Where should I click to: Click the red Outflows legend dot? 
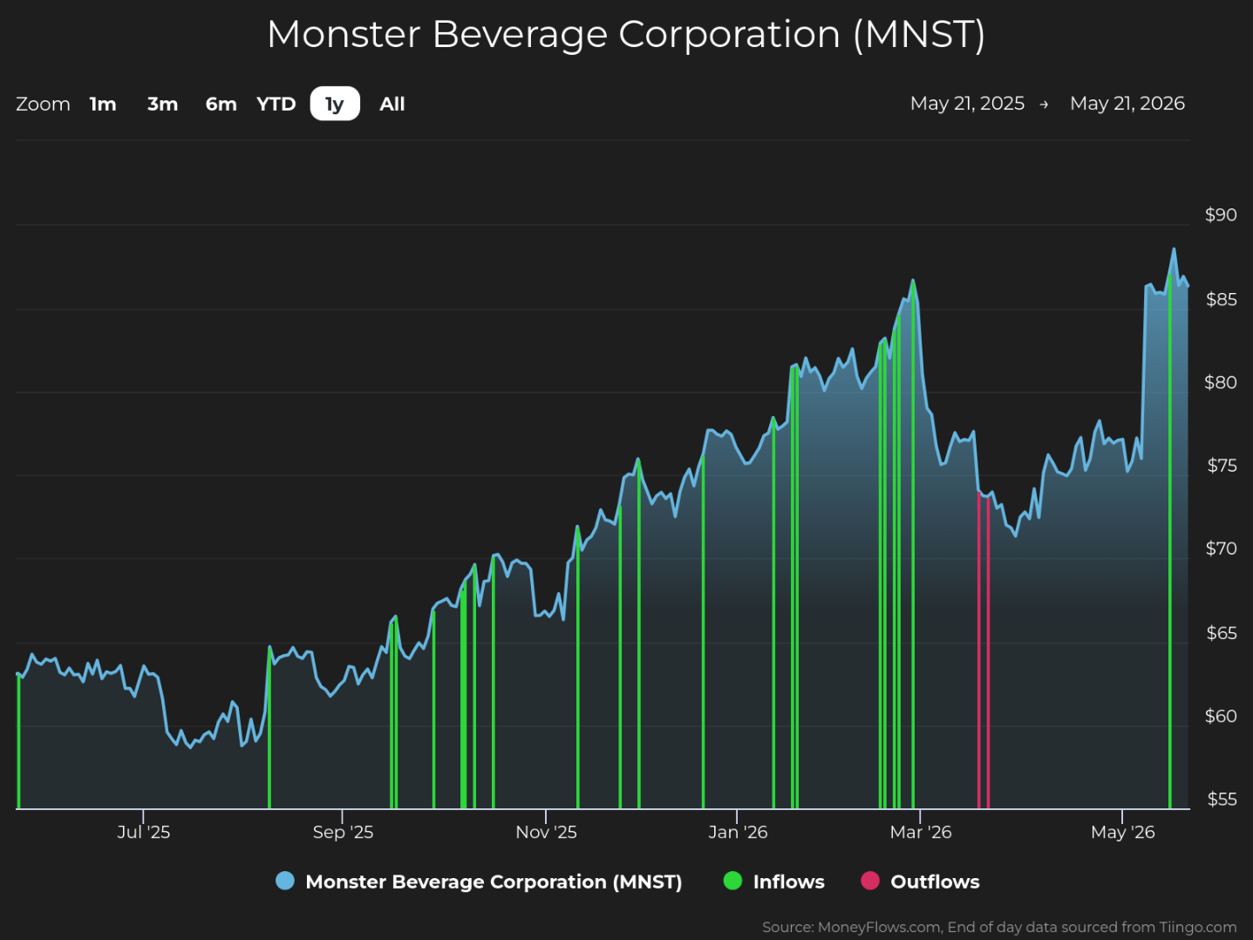(870, 881)
